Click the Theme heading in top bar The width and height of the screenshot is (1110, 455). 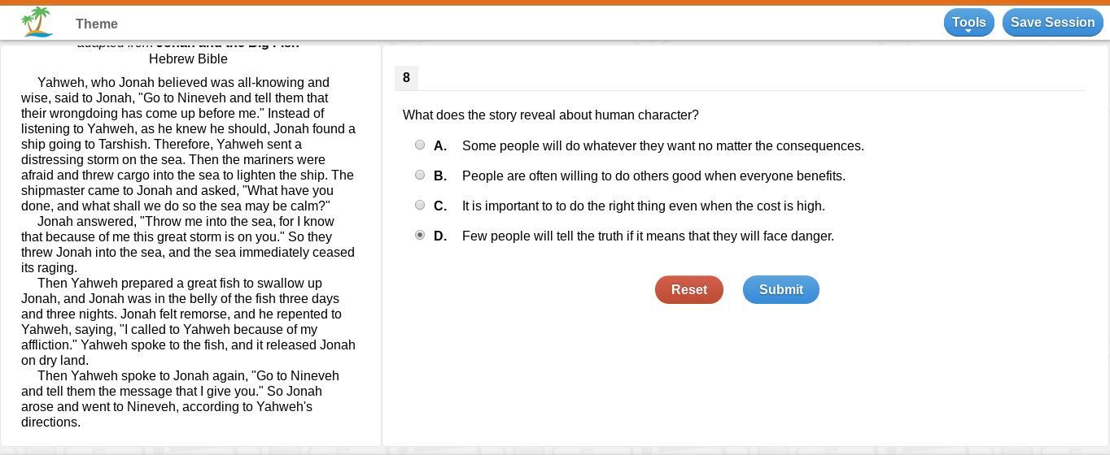point(97,24)
